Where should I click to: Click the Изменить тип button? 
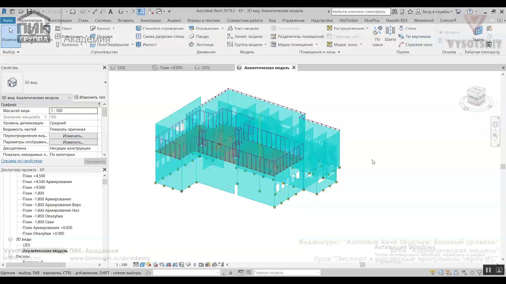click(89, 97)
